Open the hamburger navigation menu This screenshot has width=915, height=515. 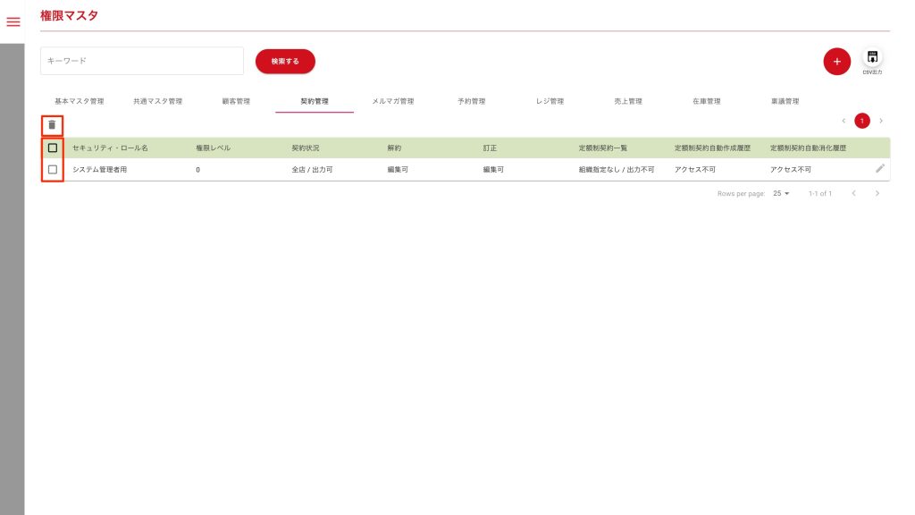pos(13,21)
